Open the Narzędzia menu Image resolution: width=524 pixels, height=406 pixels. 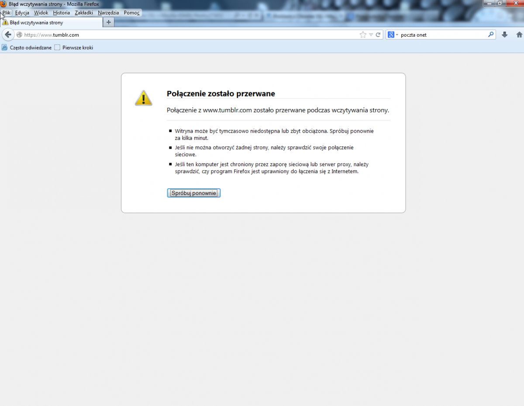click(108, 13)
